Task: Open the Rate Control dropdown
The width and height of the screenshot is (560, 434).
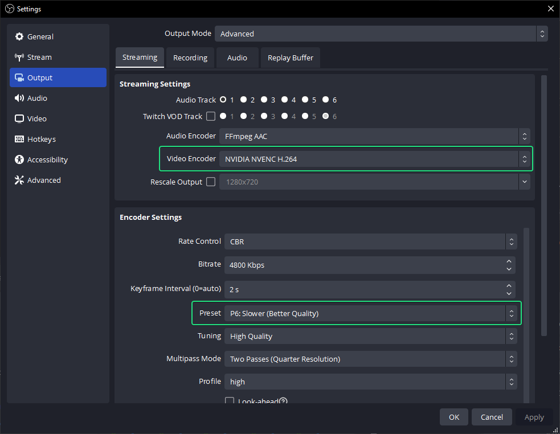Action: (x=370, y=241)
